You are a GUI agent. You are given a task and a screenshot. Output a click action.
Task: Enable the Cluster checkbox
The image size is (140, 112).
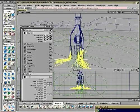point(51,52)
